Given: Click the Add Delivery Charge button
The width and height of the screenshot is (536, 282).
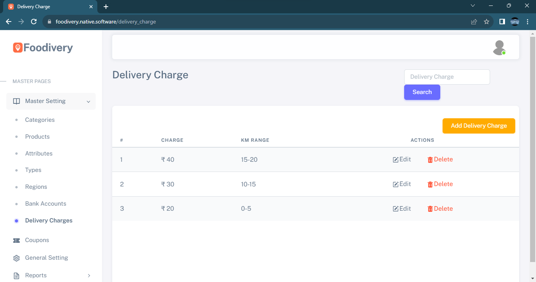Looking at the screenshot, I should (479, 126).
